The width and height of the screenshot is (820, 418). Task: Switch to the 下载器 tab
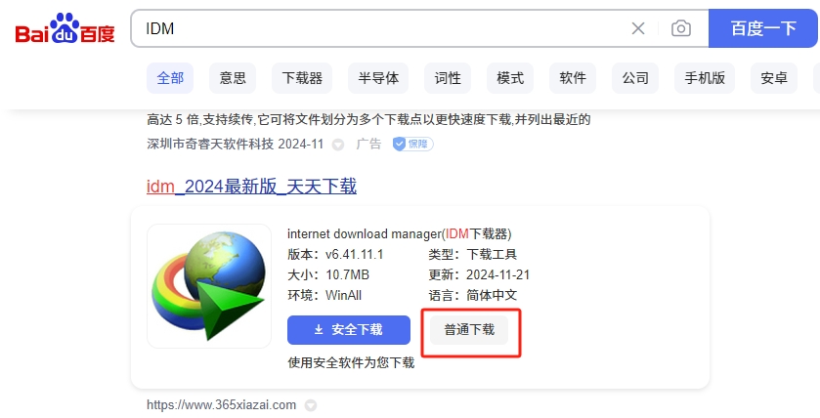coord(302,78)
